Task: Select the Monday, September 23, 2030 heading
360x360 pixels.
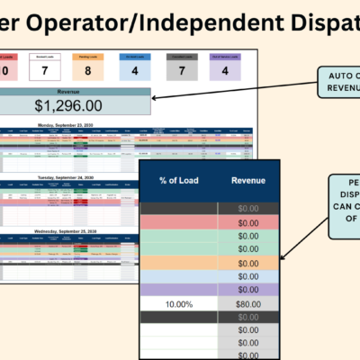Action: (66, 125)
